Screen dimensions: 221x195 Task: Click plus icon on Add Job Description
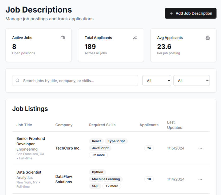tap(171, 13)
